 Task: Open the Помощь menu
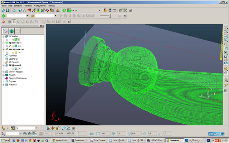tap(52, 6)
